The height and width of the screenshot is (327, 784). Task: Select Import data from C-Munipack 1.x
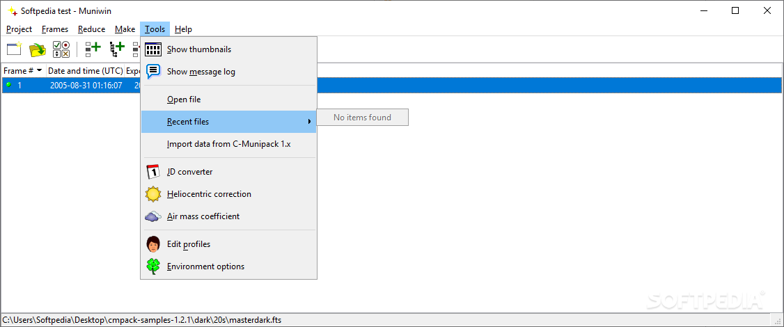(228, 144)
